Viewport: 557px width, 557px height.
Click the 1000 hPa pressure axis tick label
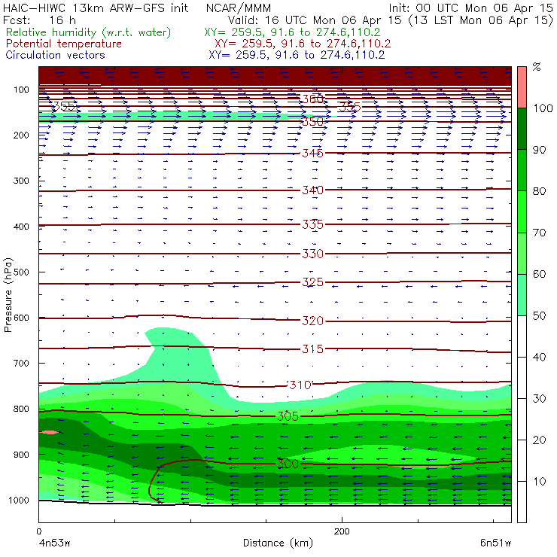(19, 501)
